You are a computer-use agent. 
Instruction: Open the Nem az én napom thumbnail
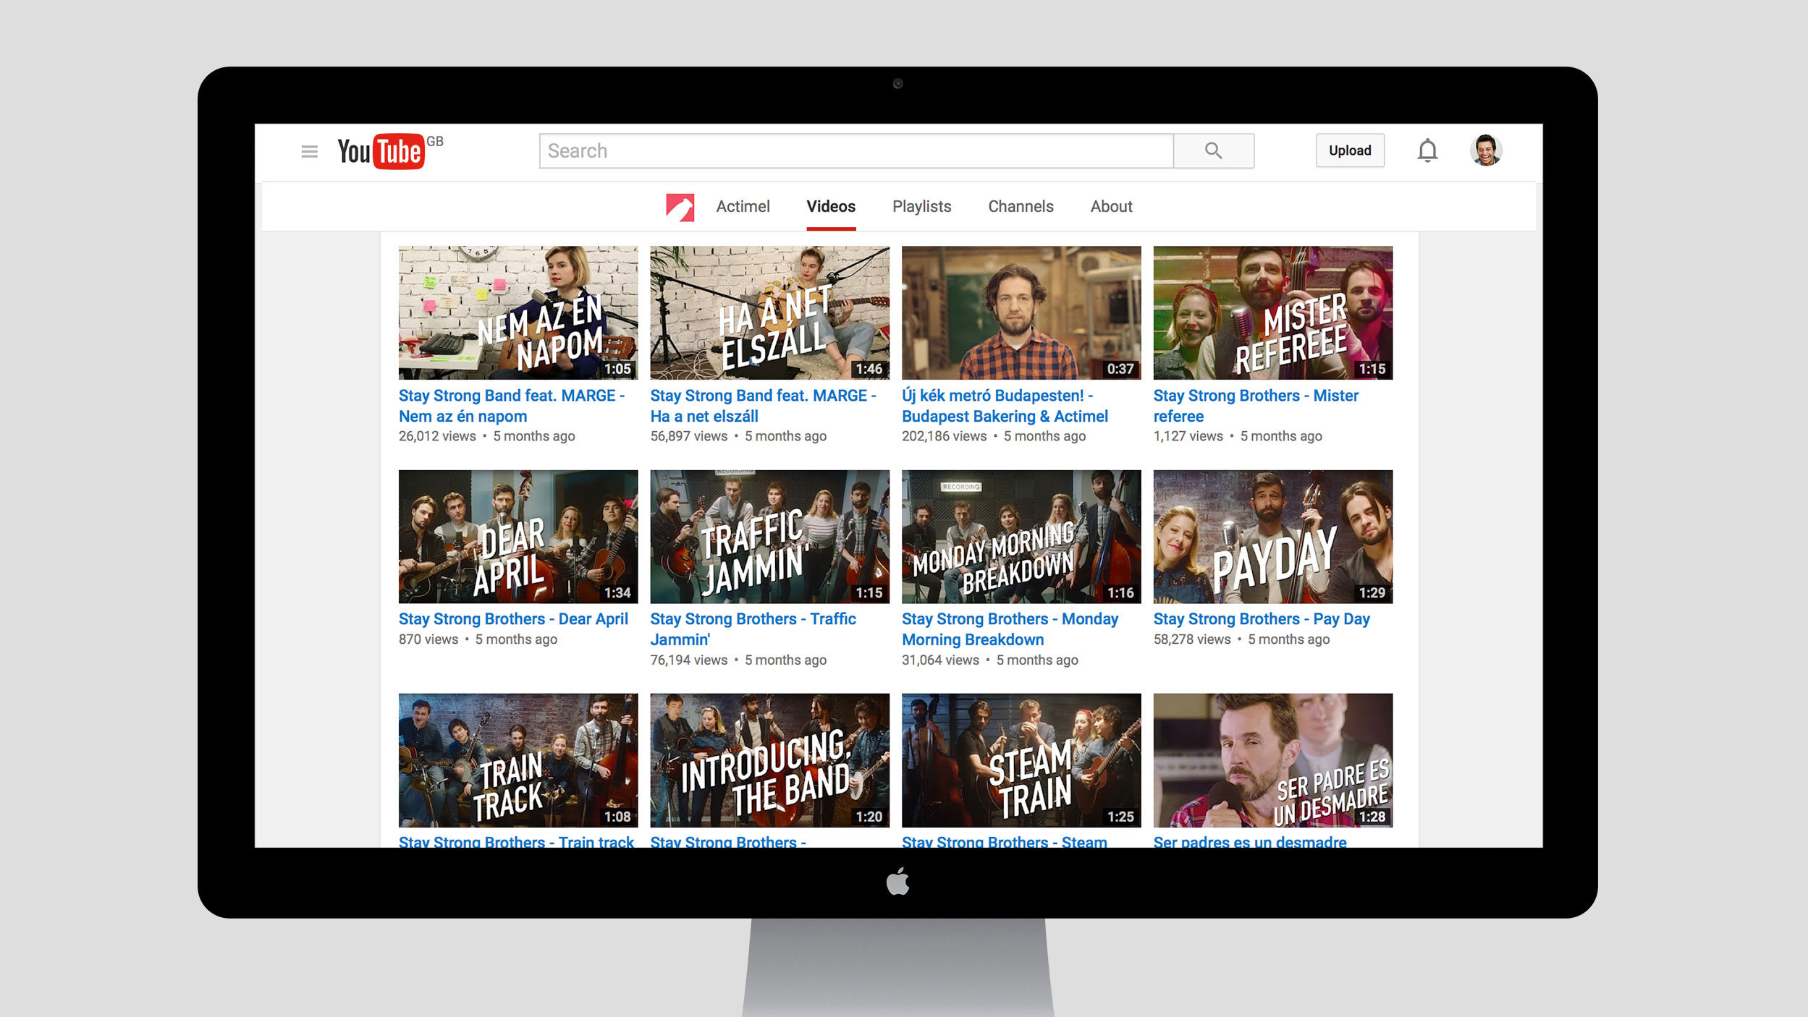click(x=518, y=312)
